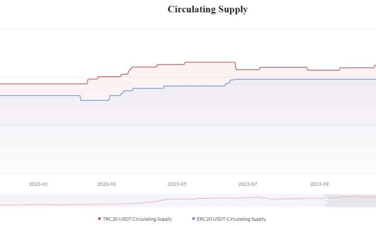Click the shaded area beneath the blue ERC20 line

pyautogui.click(x=193, y=130)
